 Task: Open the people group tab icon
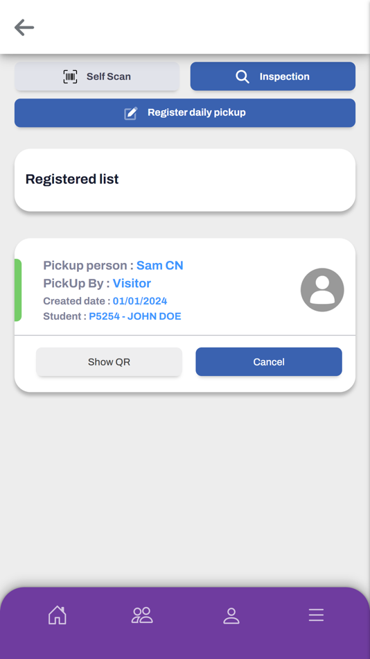click(x=142, y=615)
